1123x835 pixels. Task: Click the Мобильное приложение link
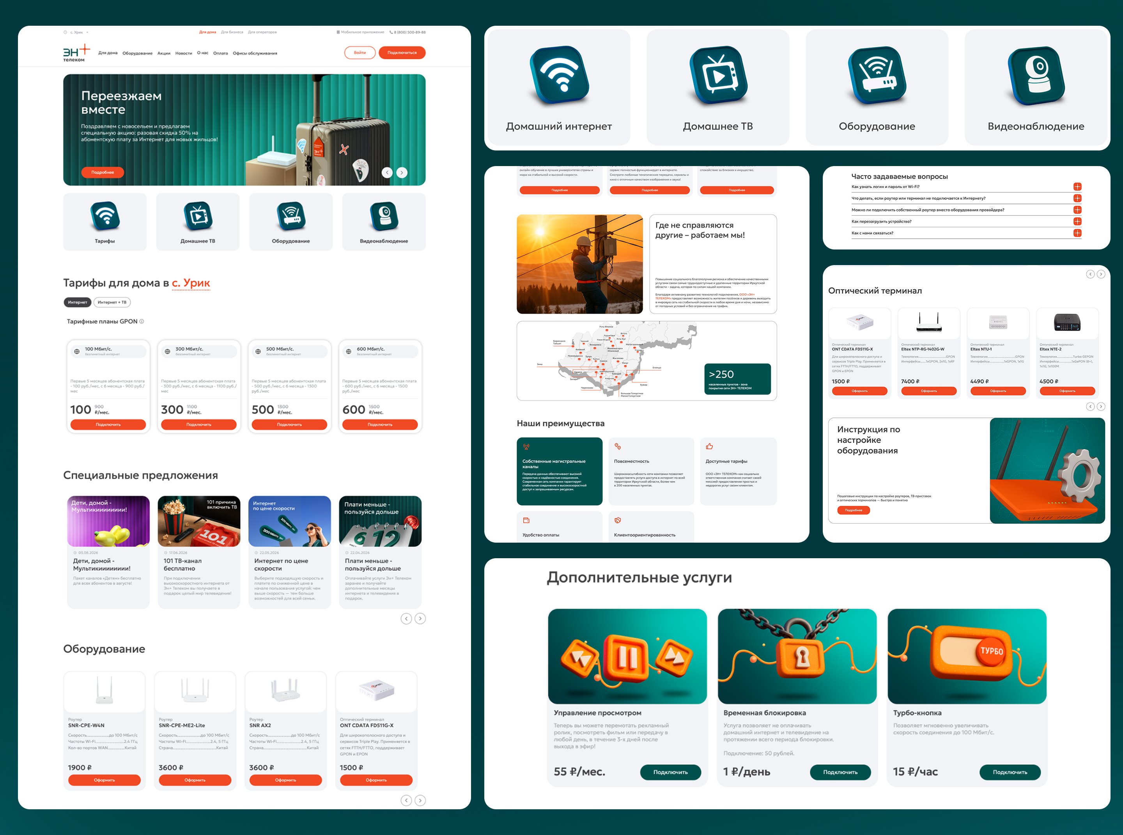[x=361, y=32]
